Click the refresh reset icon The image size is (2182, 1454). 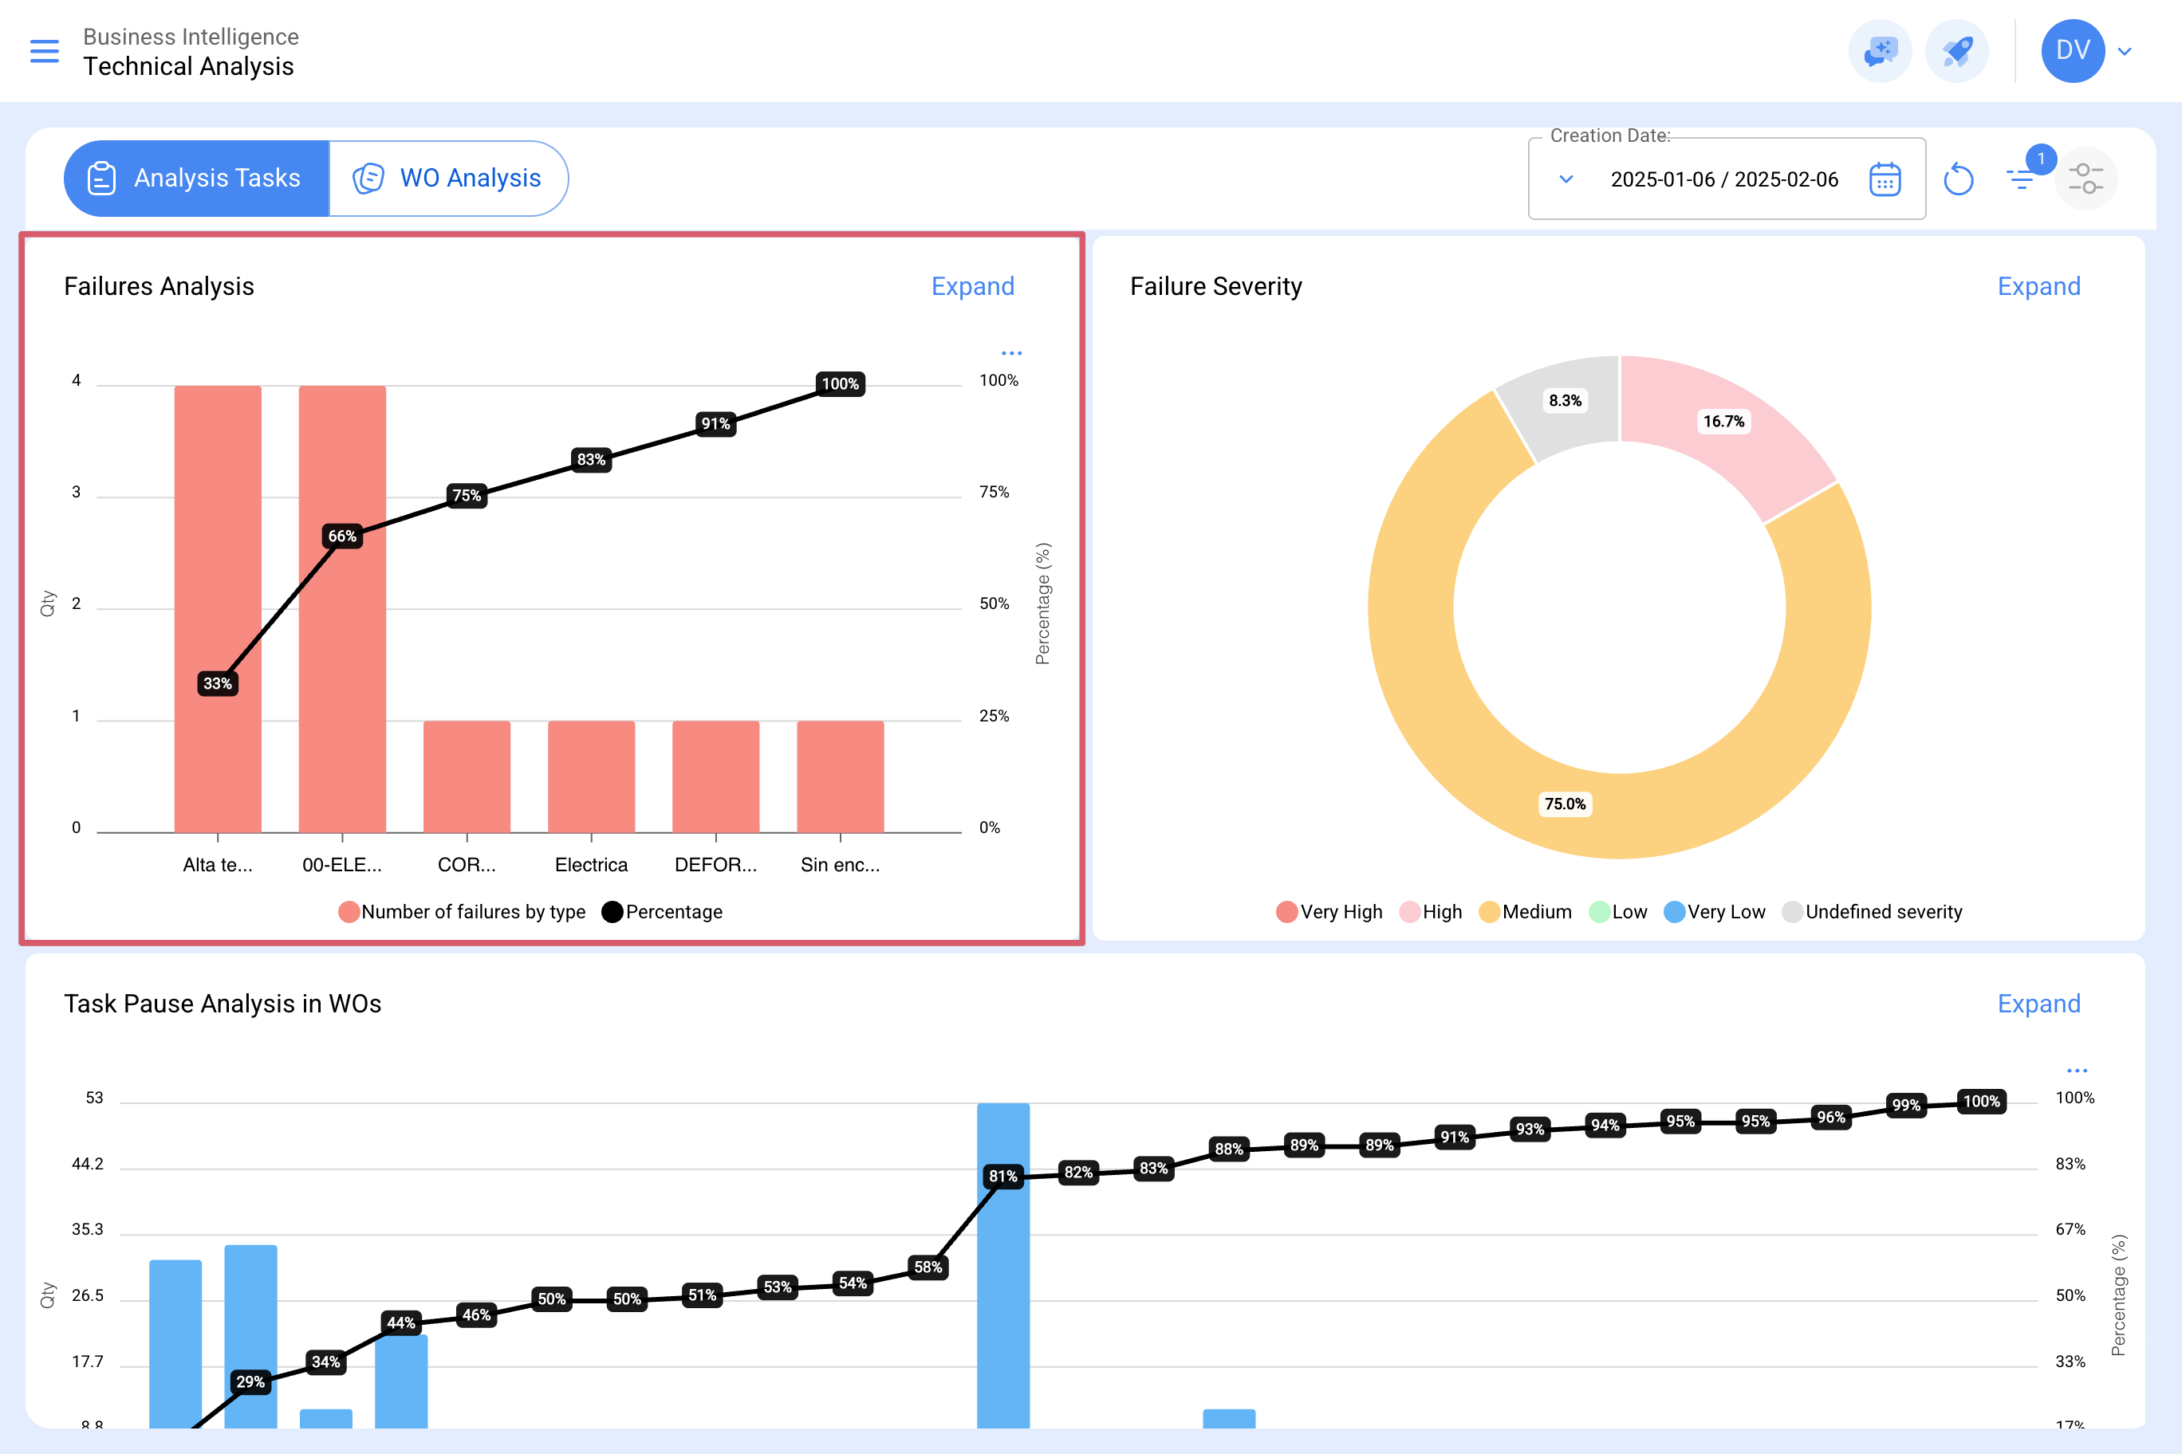[1959, 178]
